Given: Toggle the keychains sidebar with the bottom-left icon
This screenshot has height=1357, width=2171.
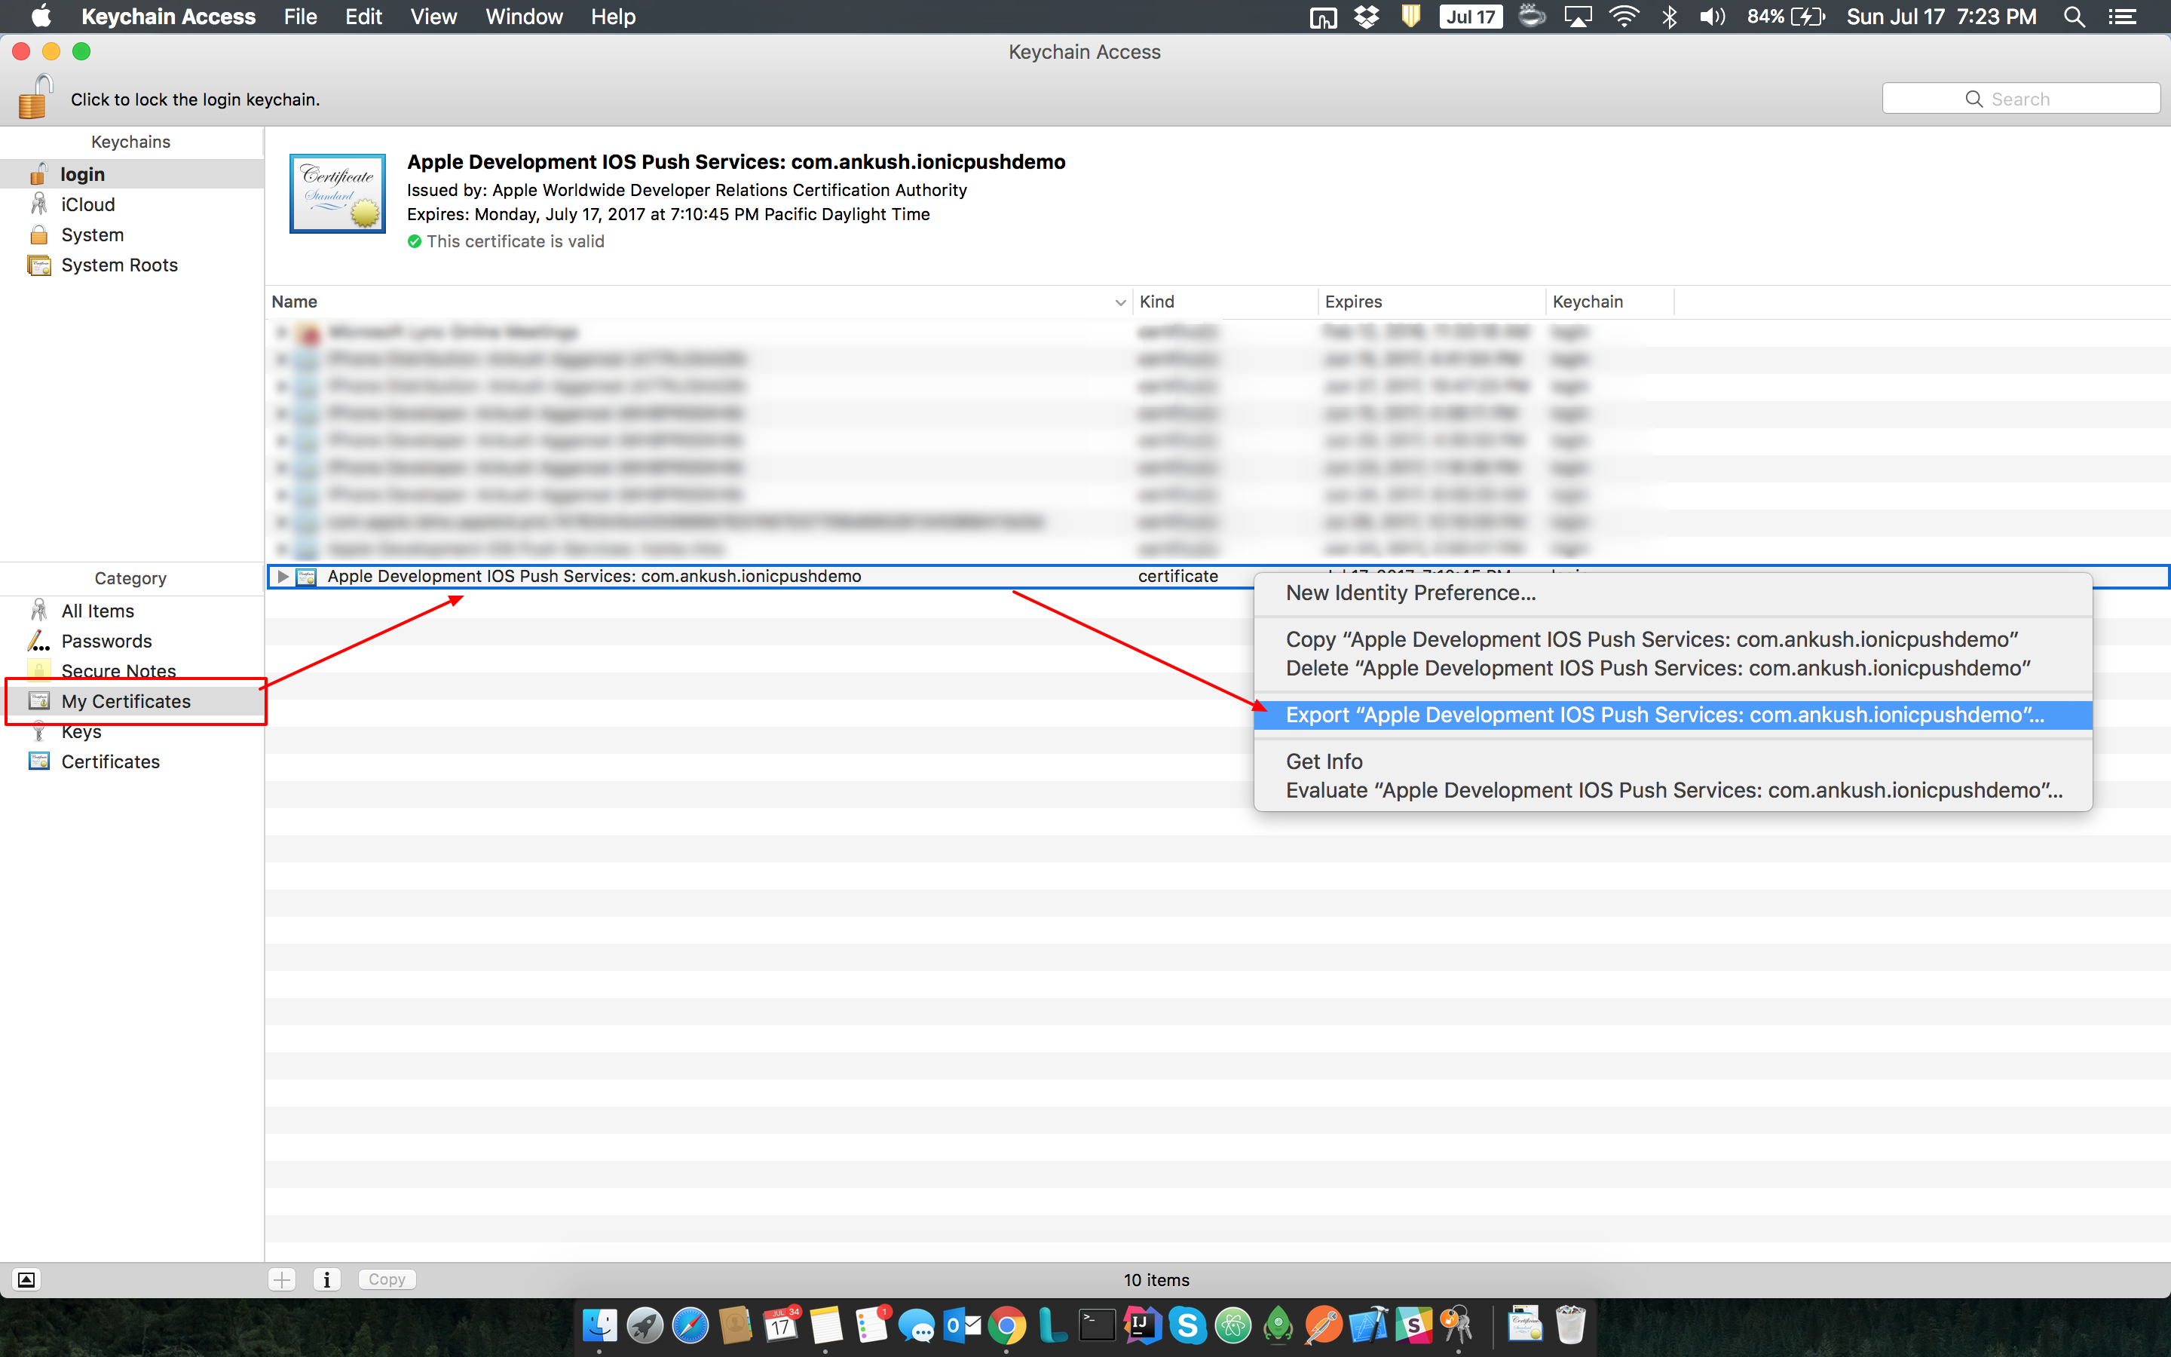Looking at the screenshot, I should [x=27, y=1280].
